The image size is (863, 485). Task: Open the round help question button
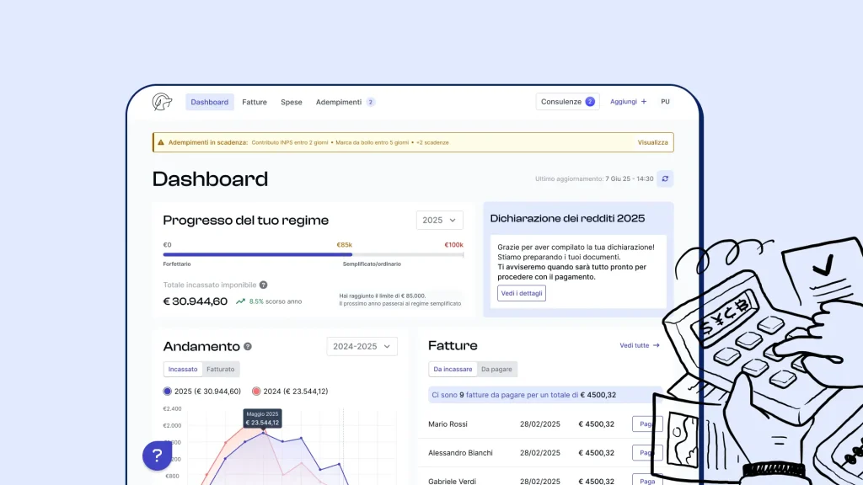[157, 456]
